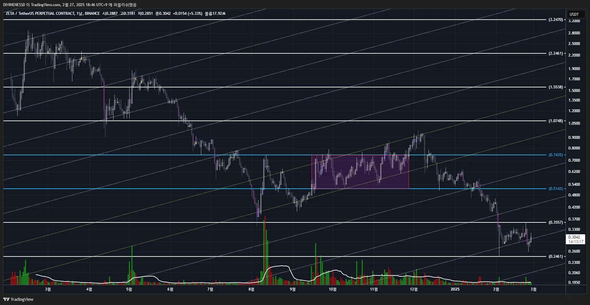Screen dimensions: 590x305
Task: Click the DIVINENESS0 publish info line
Action: coord(70,5)
